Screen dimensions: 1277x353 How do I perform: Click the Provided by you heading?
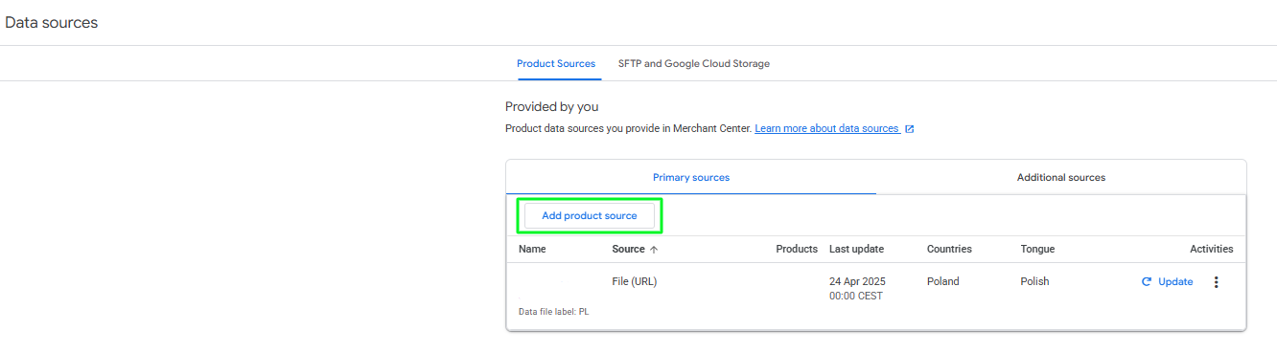click(551, 107)
